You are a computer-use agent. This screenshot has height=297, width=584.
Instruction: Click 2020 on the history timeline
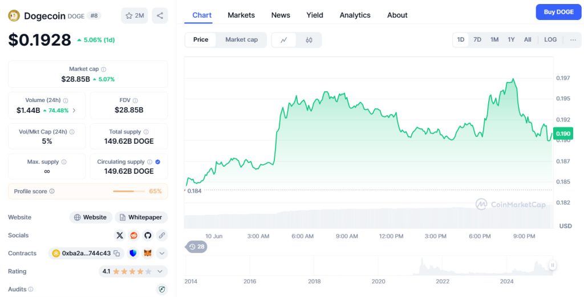(378, 282)
